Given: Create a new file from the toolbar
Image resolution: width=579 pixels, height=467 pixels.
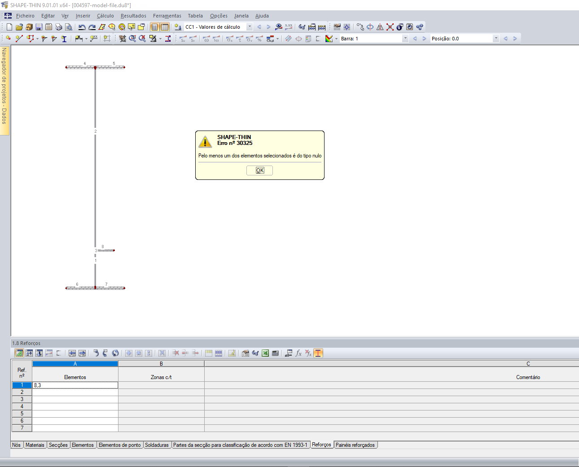Looking at the screenshot, I should point(9,27).
